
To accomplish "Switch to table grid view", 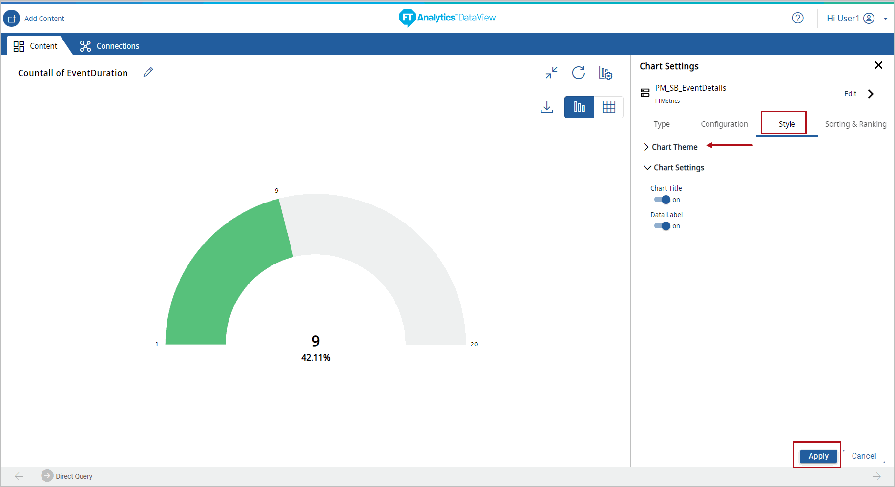I will coord(608,107).
